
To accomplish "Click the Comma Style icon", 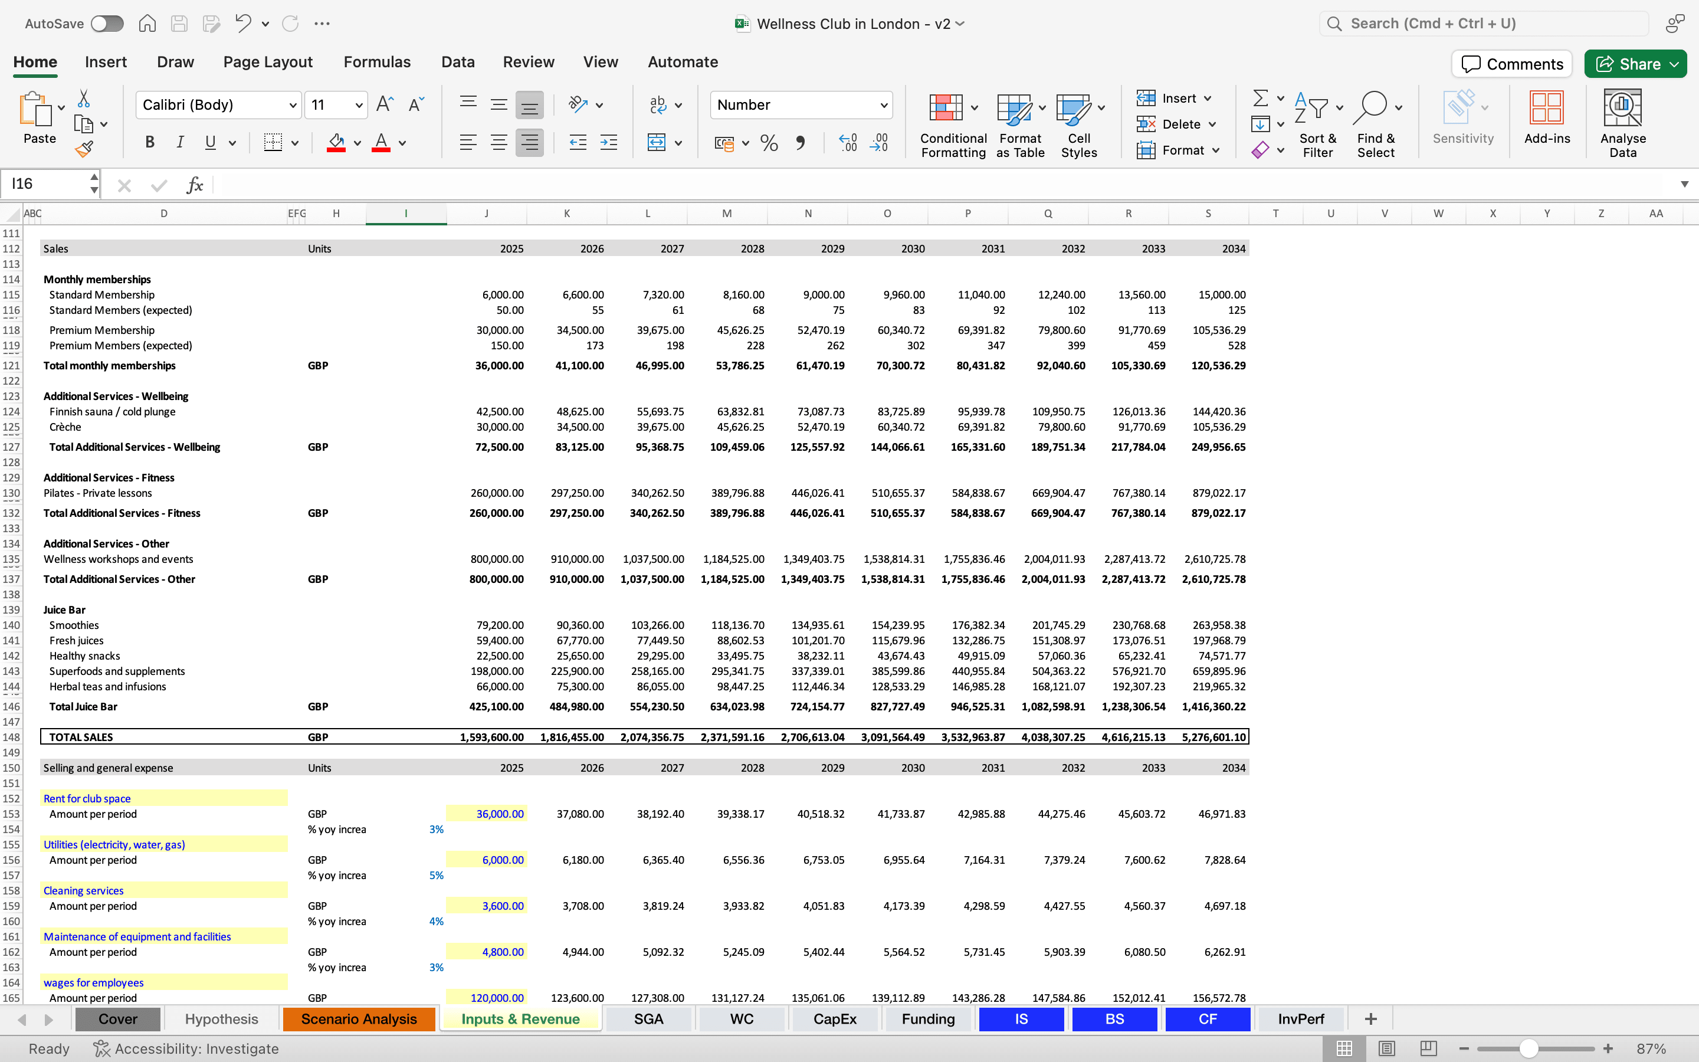I will click(801, 143).
